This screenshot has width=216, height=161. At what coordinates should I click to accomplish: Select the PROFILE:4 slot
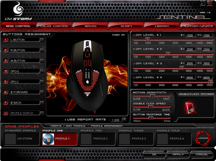(x=174, y=139)
